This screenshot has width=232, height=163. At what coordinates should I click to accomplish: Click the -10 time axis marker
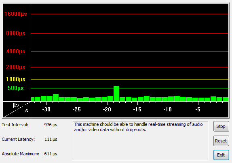click(168, 109)
